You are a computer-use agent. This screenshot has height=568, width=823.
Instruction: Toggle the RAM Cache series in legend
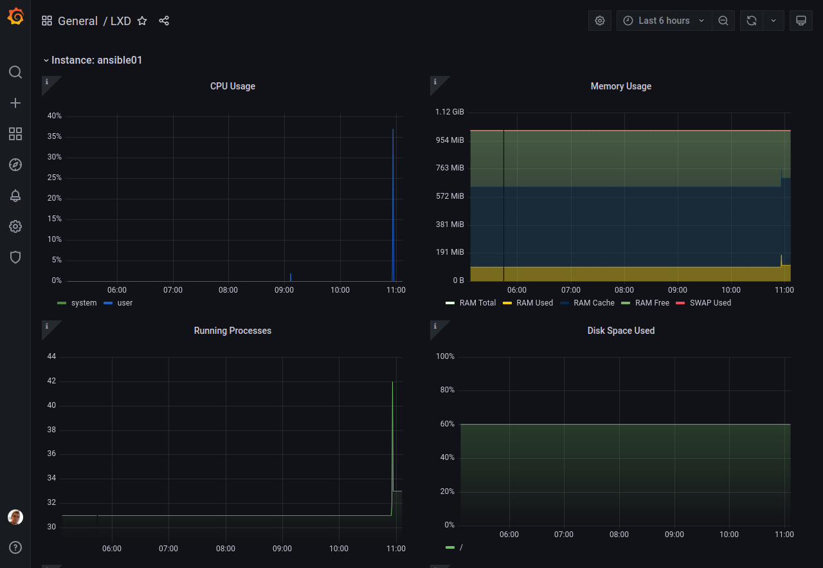pyautogui.click(x=594, y=303)
